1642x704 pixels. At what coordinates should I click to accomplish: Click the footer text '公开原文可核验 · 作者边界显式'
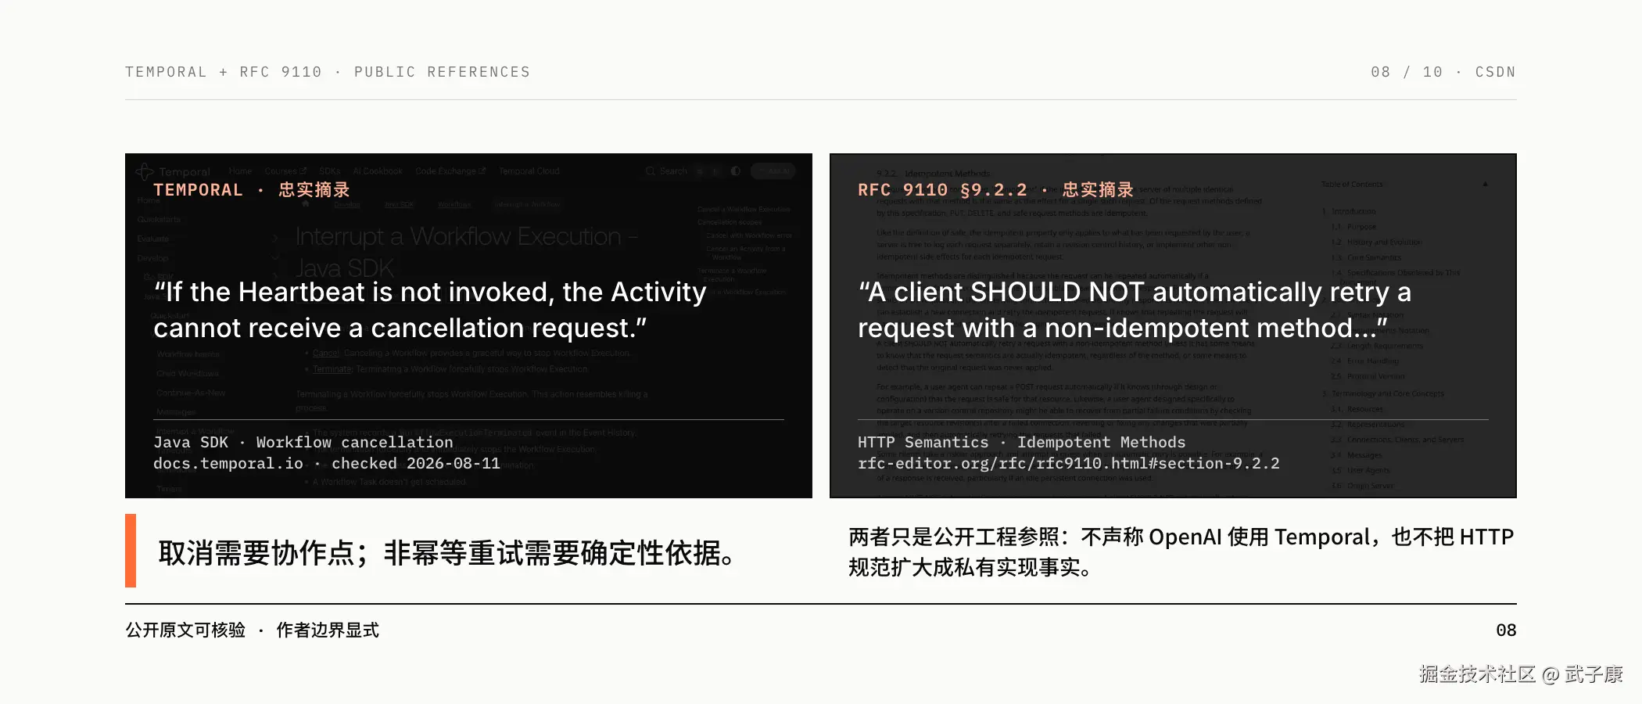coord(252,630)
